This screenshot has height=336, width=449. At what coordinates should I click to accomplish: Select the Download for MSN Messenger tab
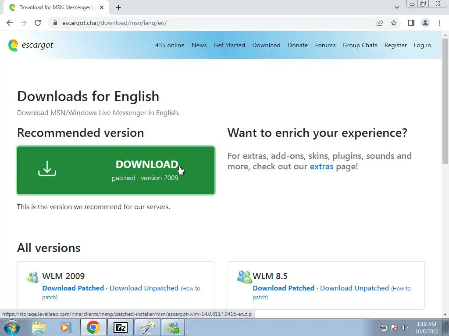tap(57, 8)
